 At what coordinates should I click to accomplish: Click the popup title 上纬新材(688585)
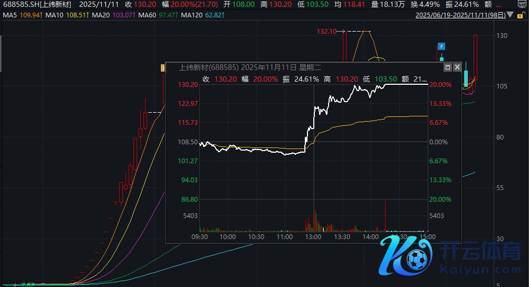[209, 67]
